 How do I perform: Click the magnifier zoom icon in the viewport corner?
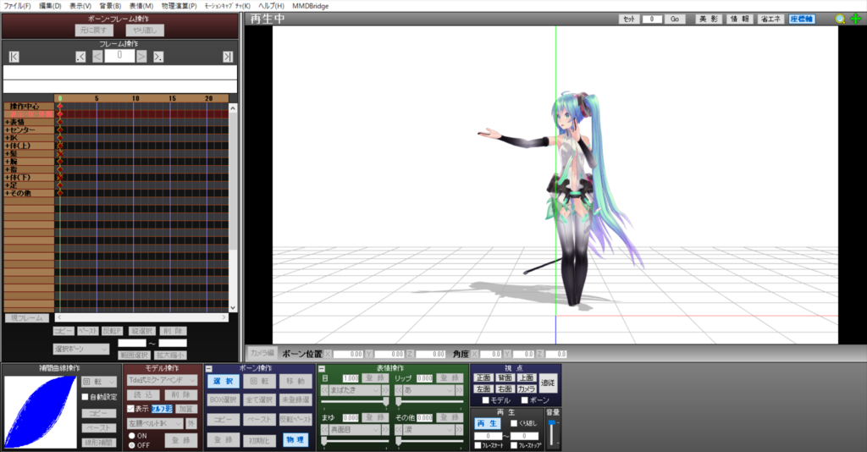pos(840,19)
